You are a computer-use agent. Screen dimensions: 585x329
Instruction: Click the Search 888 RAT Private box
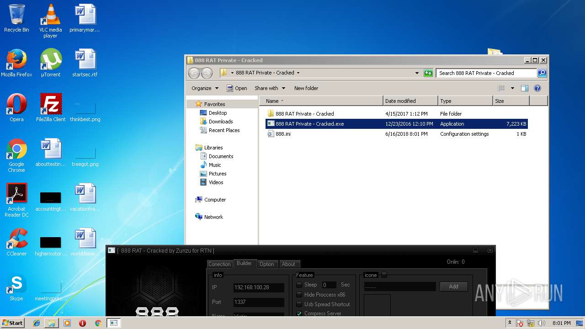click(x=486, y=73)
